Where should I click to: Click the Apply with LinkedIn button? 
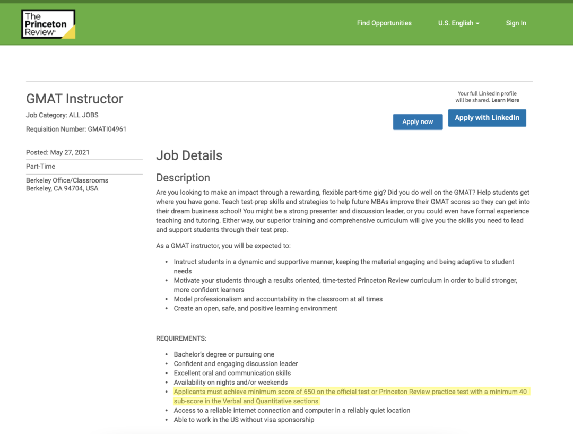pyautogui.click(x=487, y=118)
